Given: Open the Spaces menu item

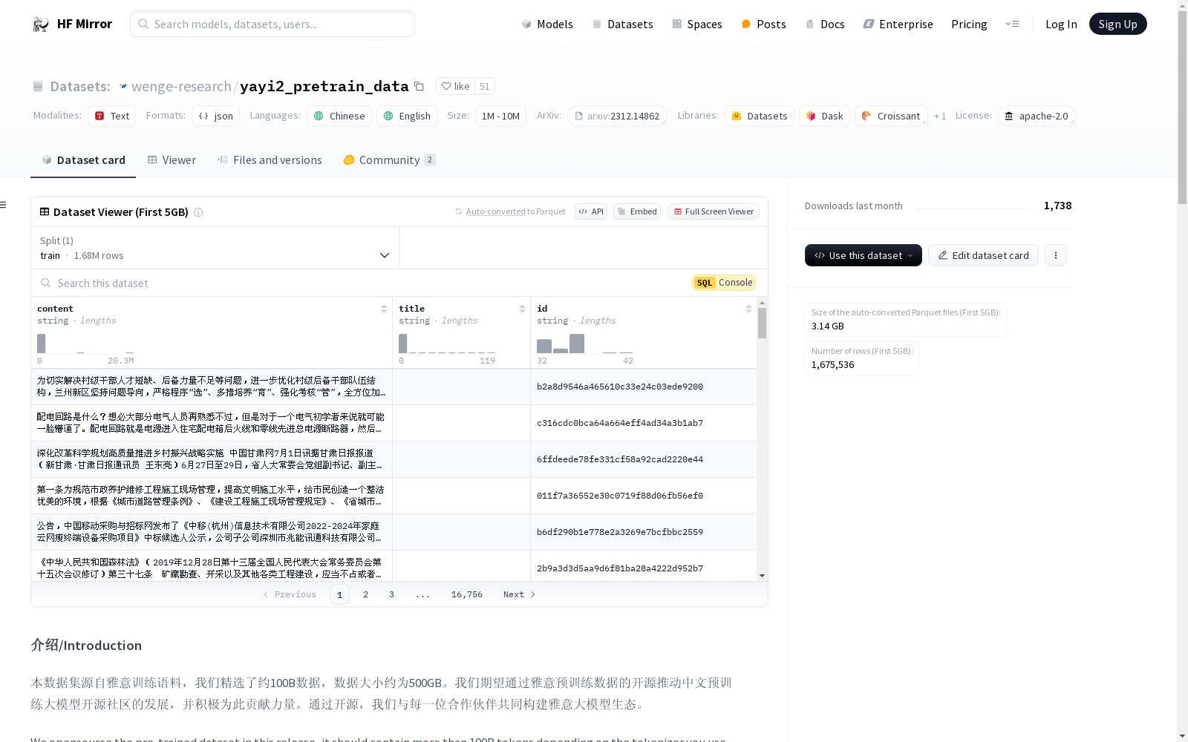Looking at the screenshot, I should tap(696, 24).
